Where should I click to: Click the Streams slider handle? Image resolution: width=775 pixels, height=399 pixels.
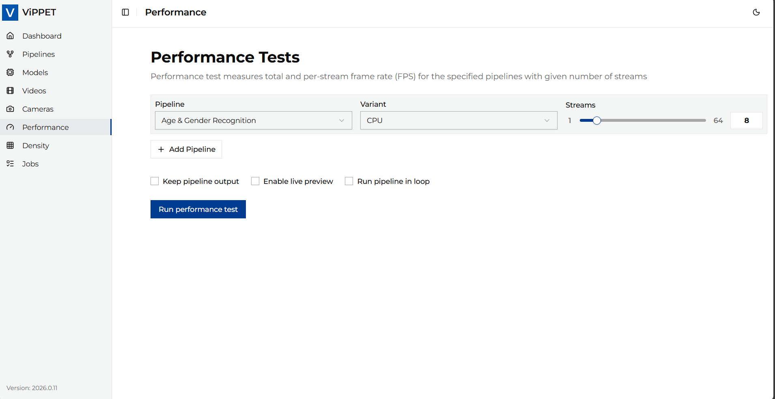pos(597,121)
